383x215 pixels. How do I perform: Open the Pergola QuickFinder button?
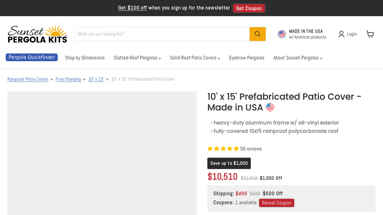click(32, 57)
